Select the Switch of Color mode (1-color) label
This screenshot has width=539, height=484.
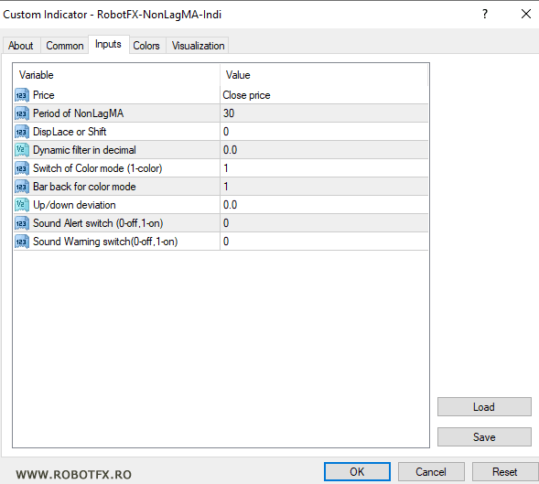coord(98,168)
